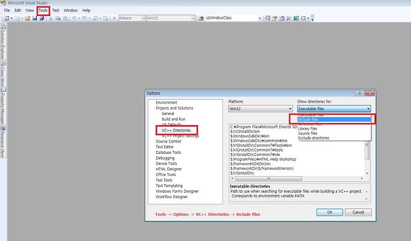Image resolution: width=411 pixels, height=241 pixels.
Task: Click the green Start Page icon
Action: (296, 18)
